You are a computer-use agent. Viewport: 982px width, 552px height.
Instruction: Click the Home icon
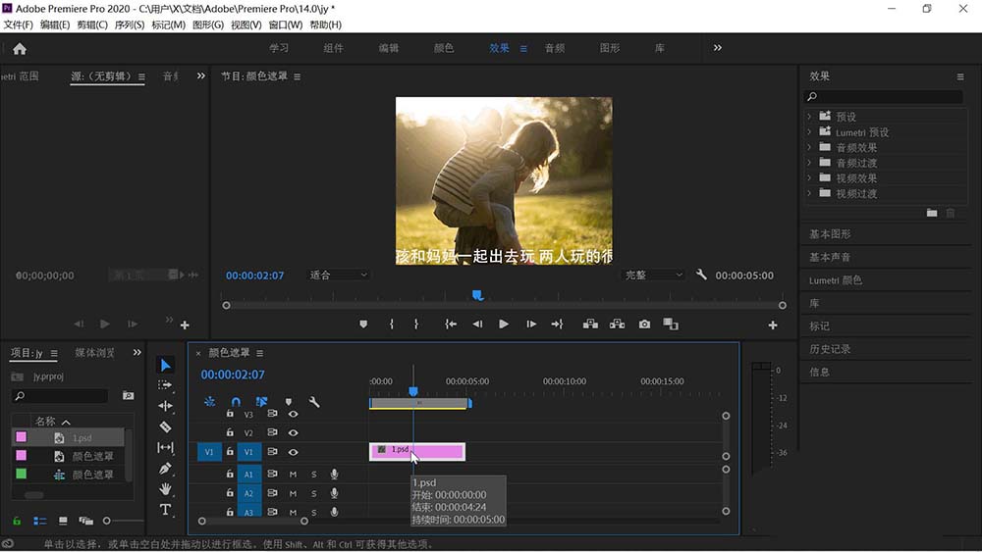(20, 48)
